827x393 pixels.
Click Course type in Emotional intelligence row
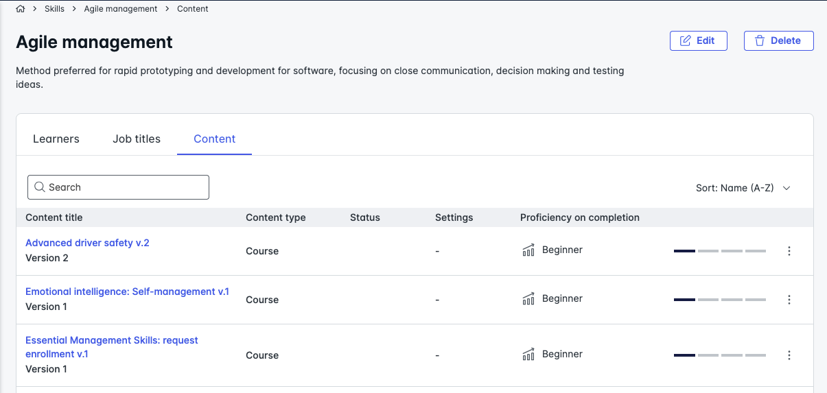coord(262,300)
